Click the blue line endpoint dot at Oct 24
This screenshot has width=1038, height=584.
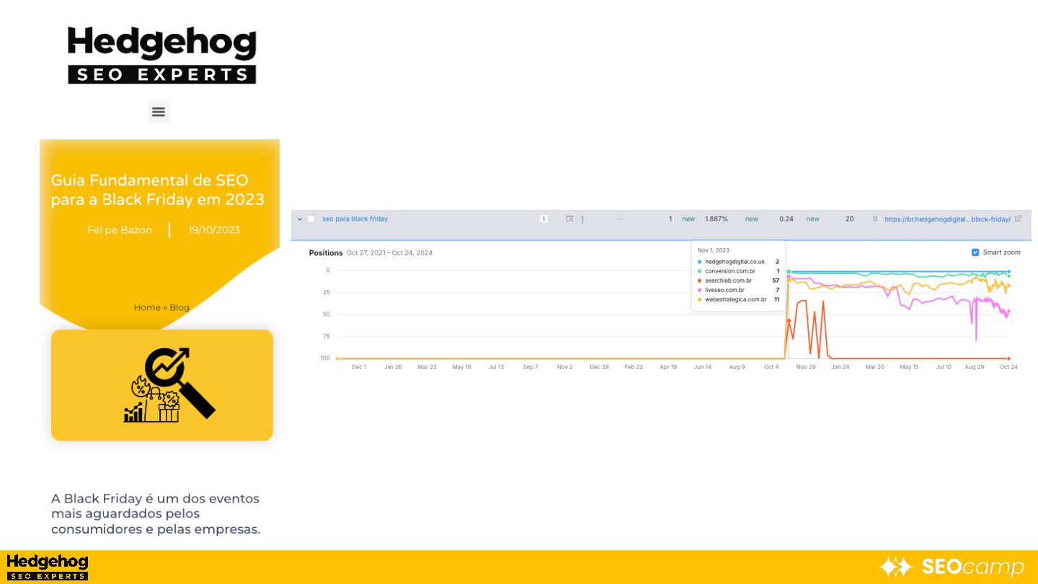tap(1008, 272)
